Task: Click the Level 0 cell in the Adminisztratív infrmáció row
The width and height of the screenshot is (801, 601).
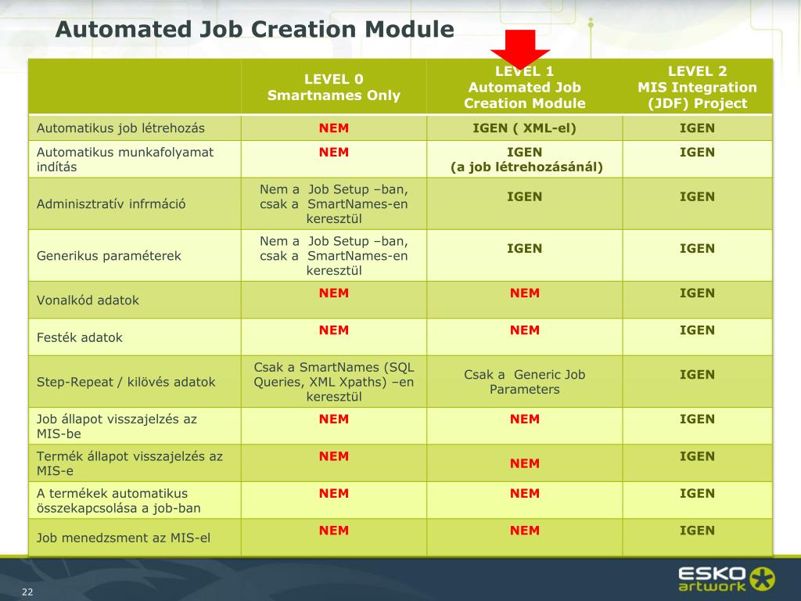Action: [333, 204]
